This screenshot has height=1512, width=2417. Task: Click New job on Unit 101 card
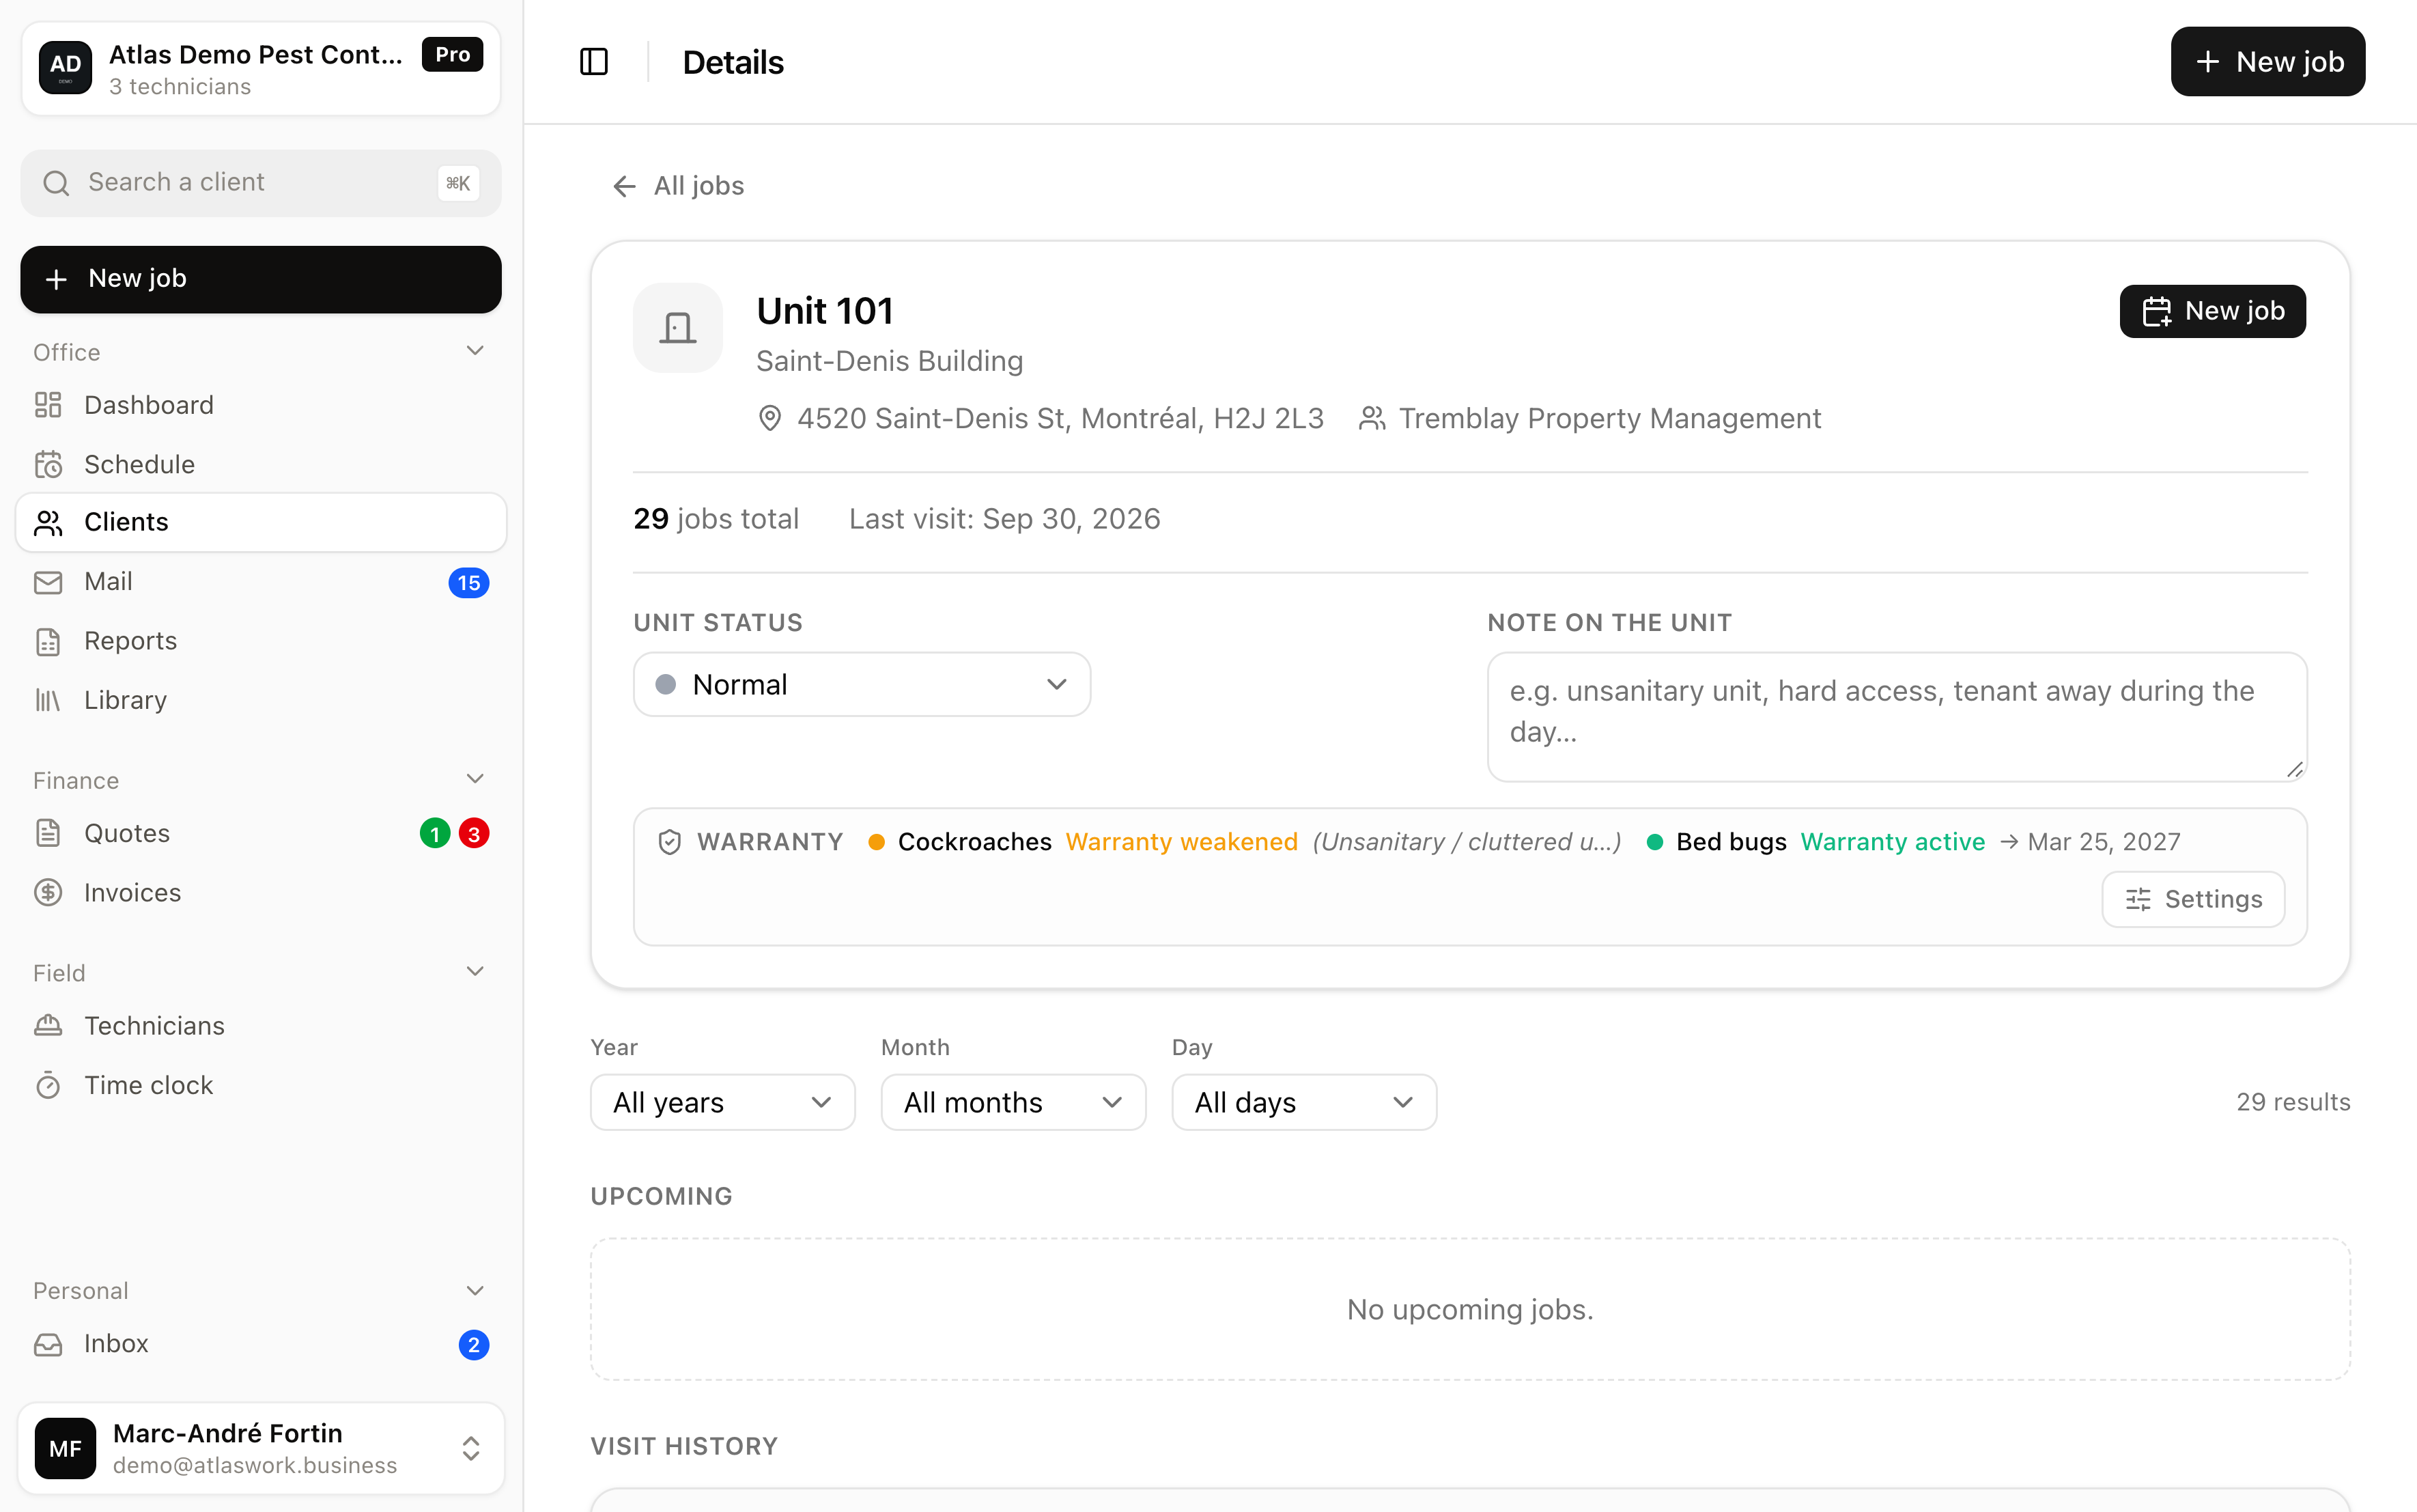pos(2213,311)
